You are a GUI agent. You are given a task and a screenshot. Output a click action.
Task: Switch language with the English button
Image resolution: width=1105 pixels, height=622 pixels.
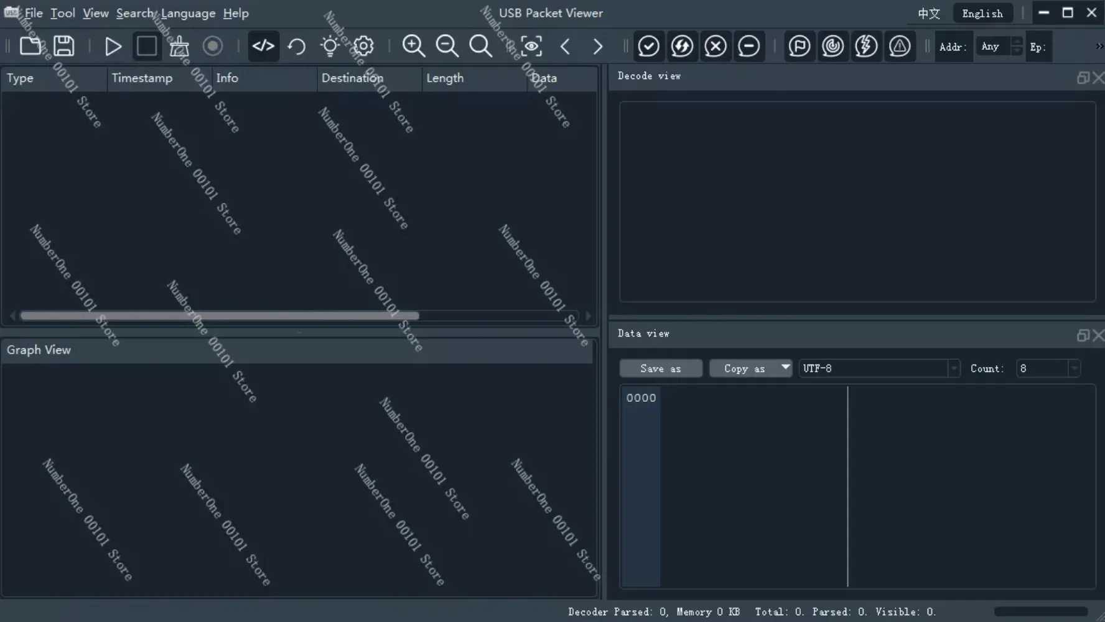coord(982,13)
